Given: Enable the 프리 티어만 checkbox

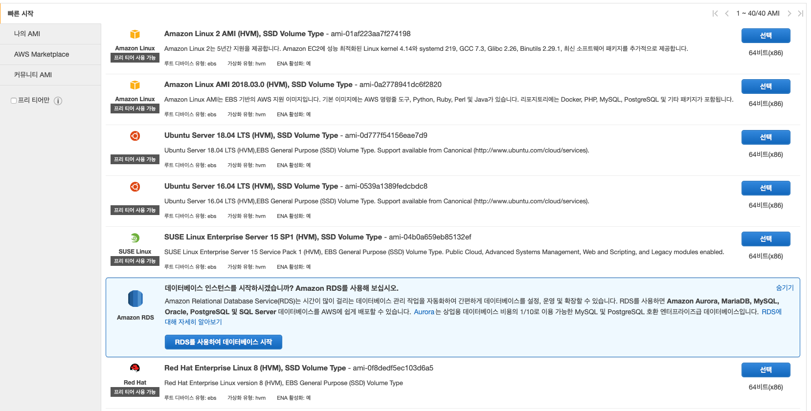Looking at the screenshot, I should tap(14, 101).
